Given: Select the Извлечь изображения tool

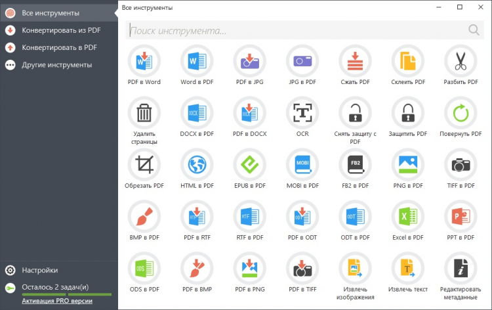Looking at the screenshot, I should (355, 268).
